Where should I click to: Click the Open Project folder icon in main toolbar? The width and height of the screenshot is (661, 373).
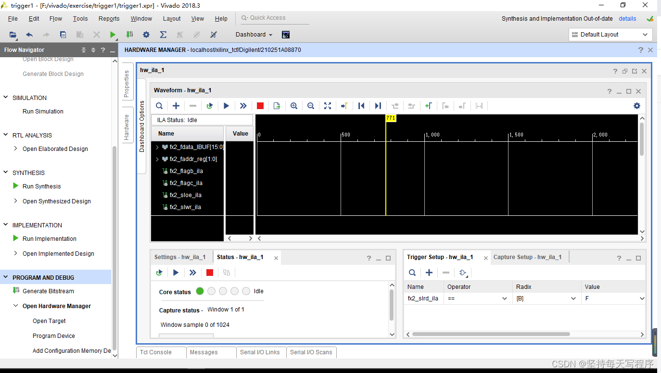coord(13,35)
